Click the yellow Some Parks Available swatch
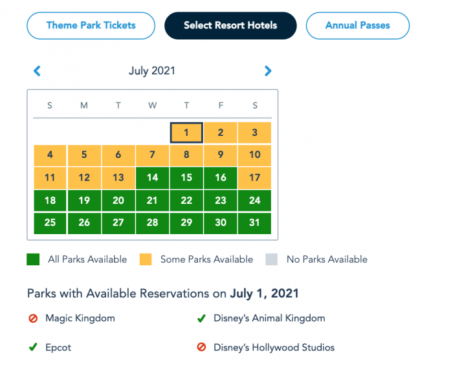The image size is (453, 370). [146, 259]
